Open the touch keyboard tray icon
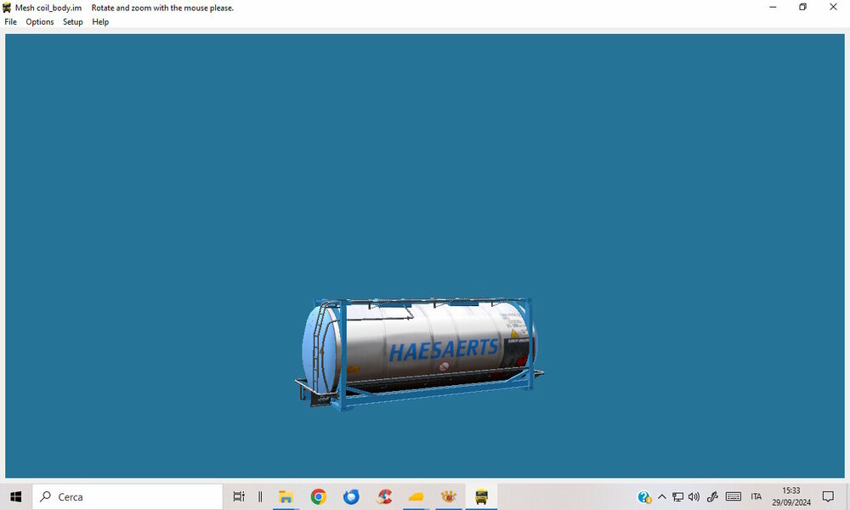The image size is (850, 510). point(734,496)
